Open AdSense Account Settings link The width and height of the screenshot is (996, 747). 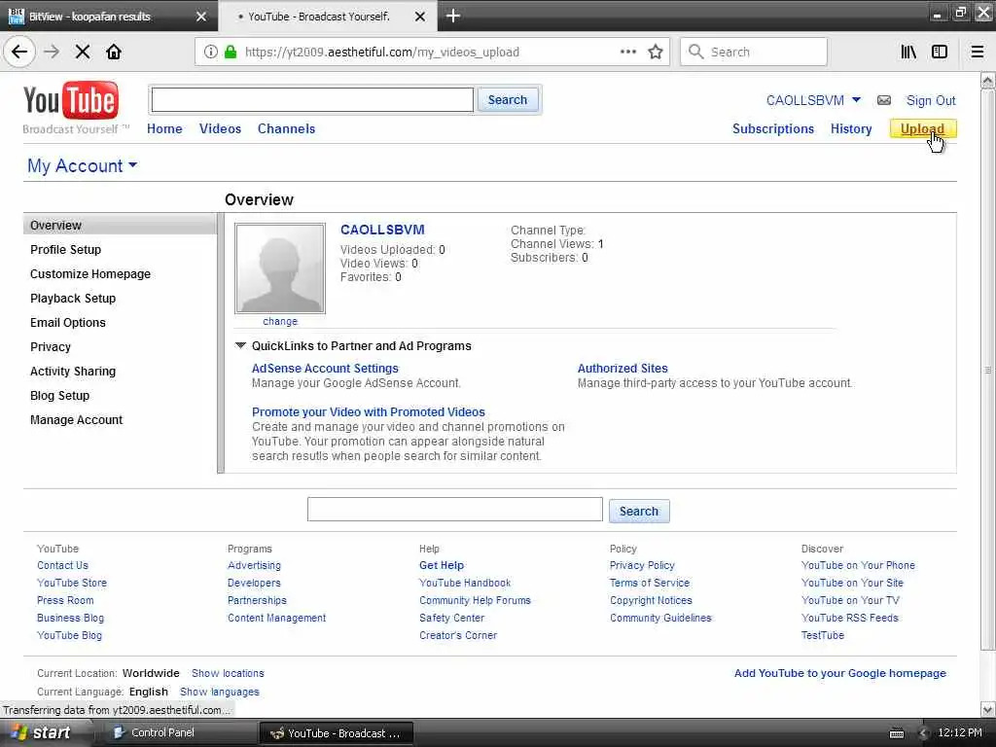coord(325,369)
